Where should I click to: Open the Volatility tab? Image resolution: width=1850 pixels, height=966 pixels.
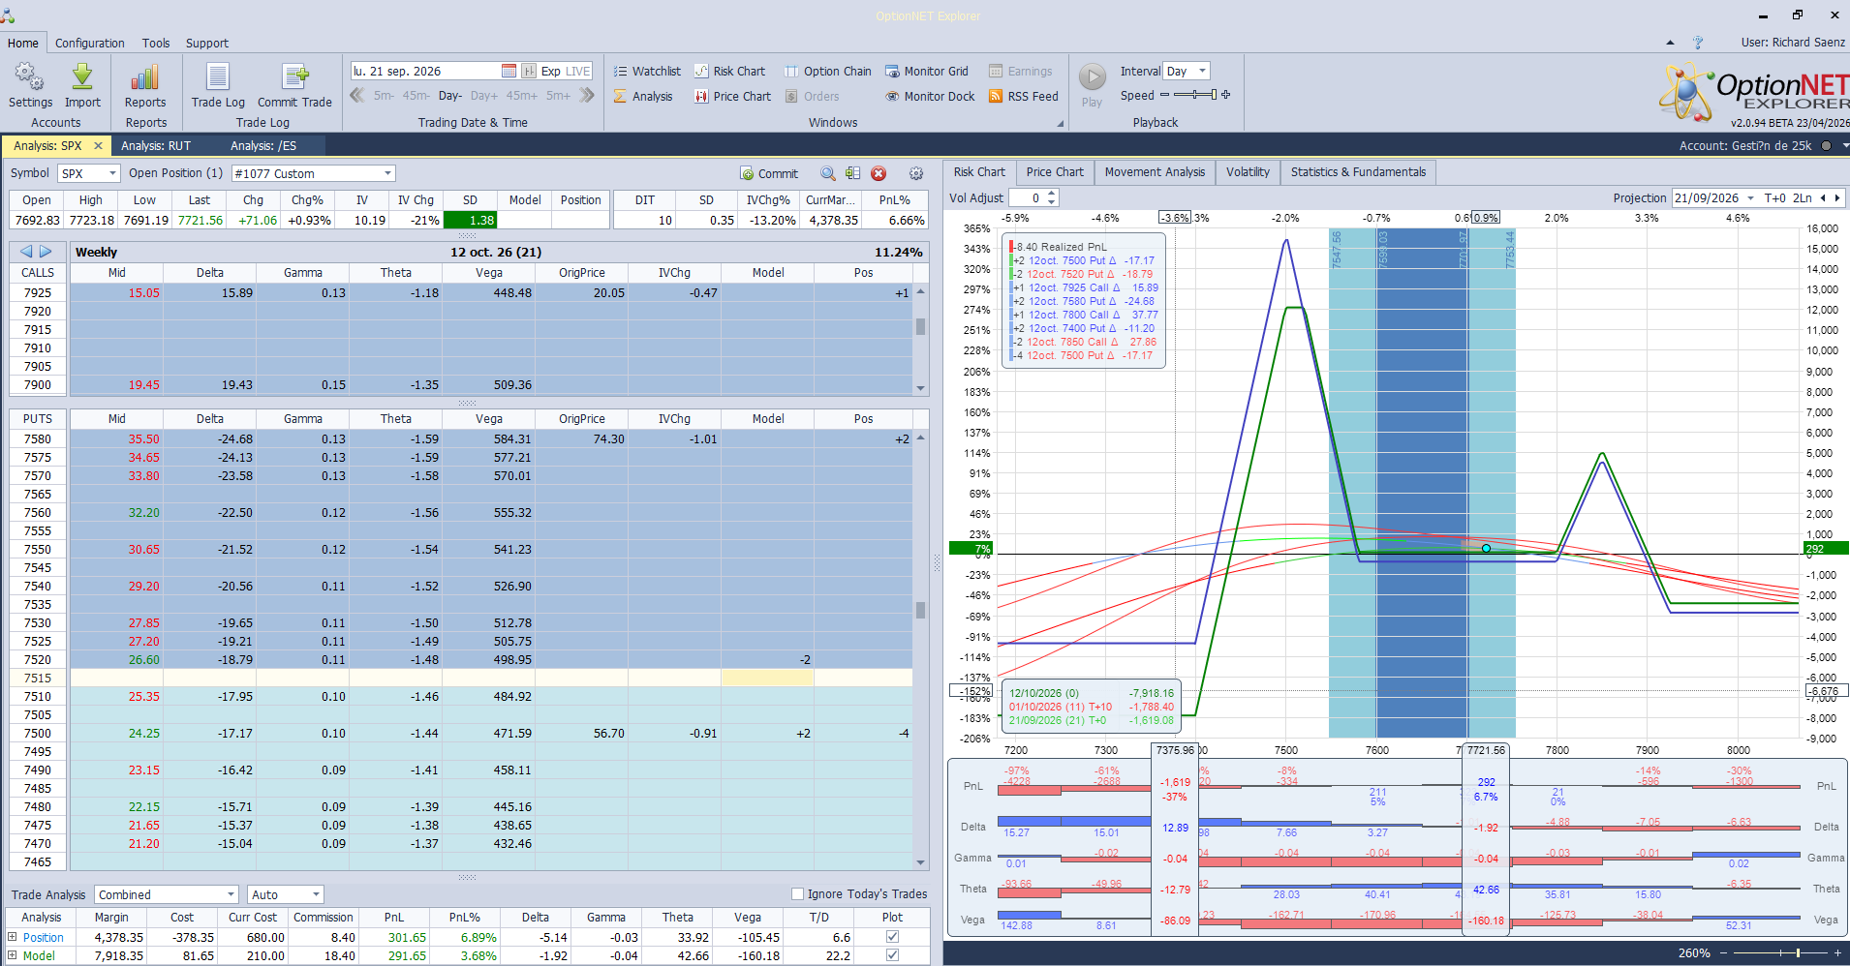coord(1248,172)
